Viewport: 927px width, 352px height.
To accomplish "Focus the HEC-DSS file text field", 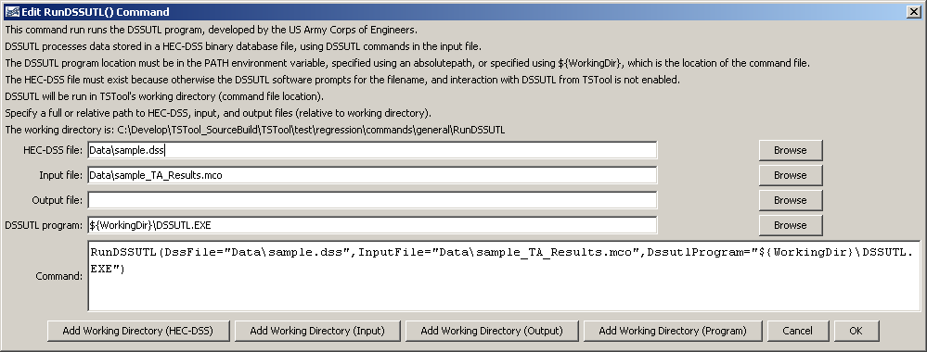I will 372,150.
